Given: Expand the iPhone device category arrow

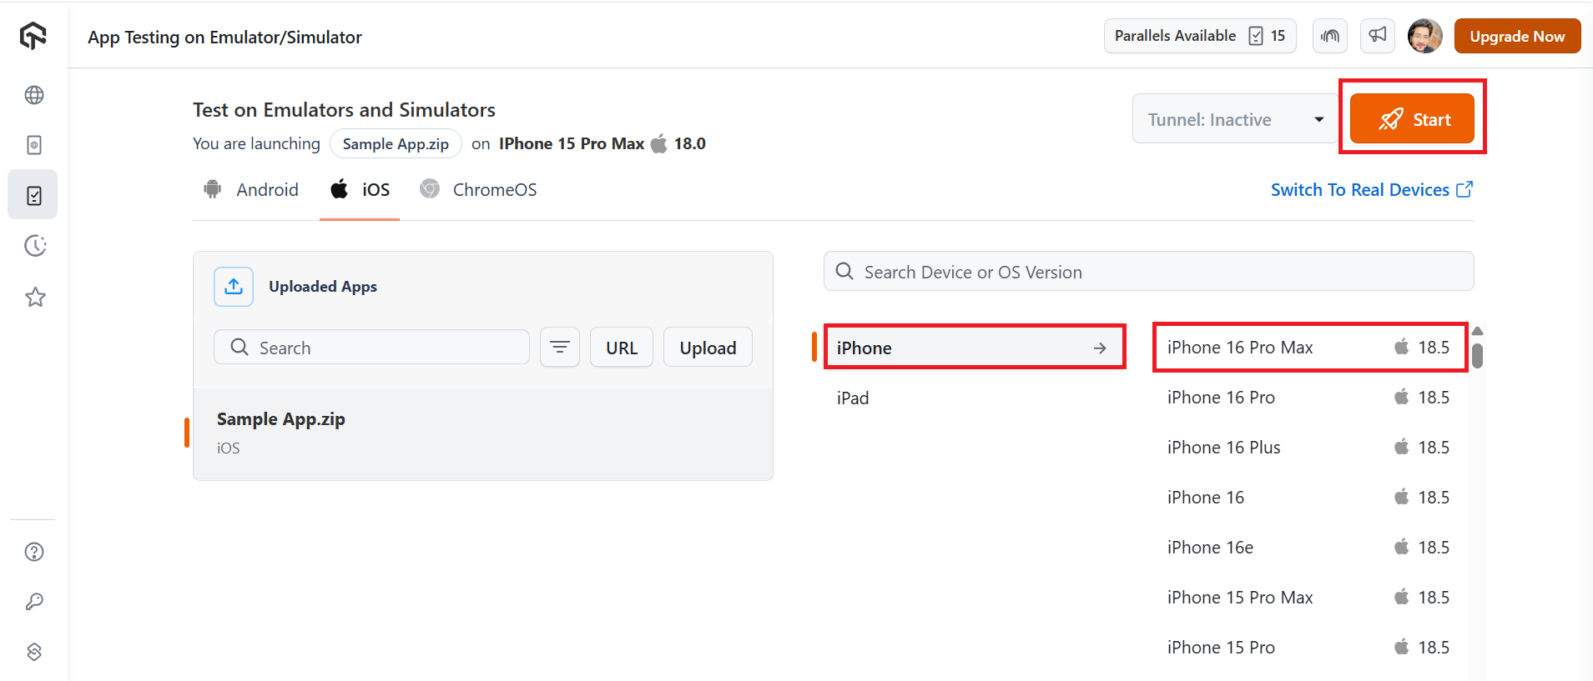Looking at the screenshot, I should coord(1100,348).
